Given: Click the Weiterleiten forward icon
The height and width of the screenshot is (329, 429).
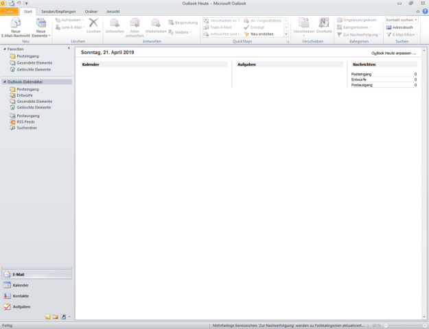Looking at the screenshot, I should point(156,25).
